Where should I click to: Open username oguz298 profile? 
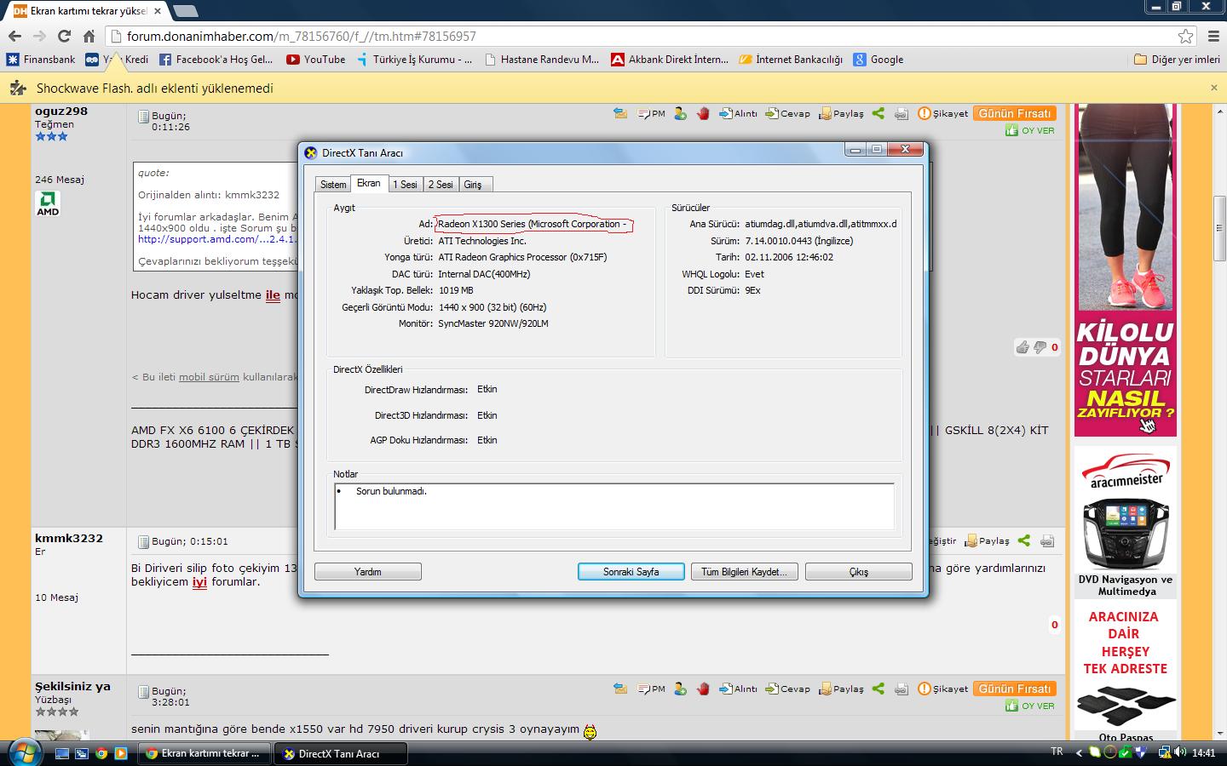[x=61, y=111]
